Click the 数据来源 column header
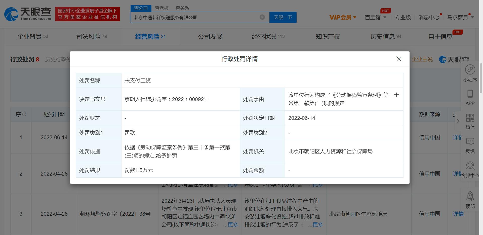Screen dimensions: 483x235 coord(429,114)
